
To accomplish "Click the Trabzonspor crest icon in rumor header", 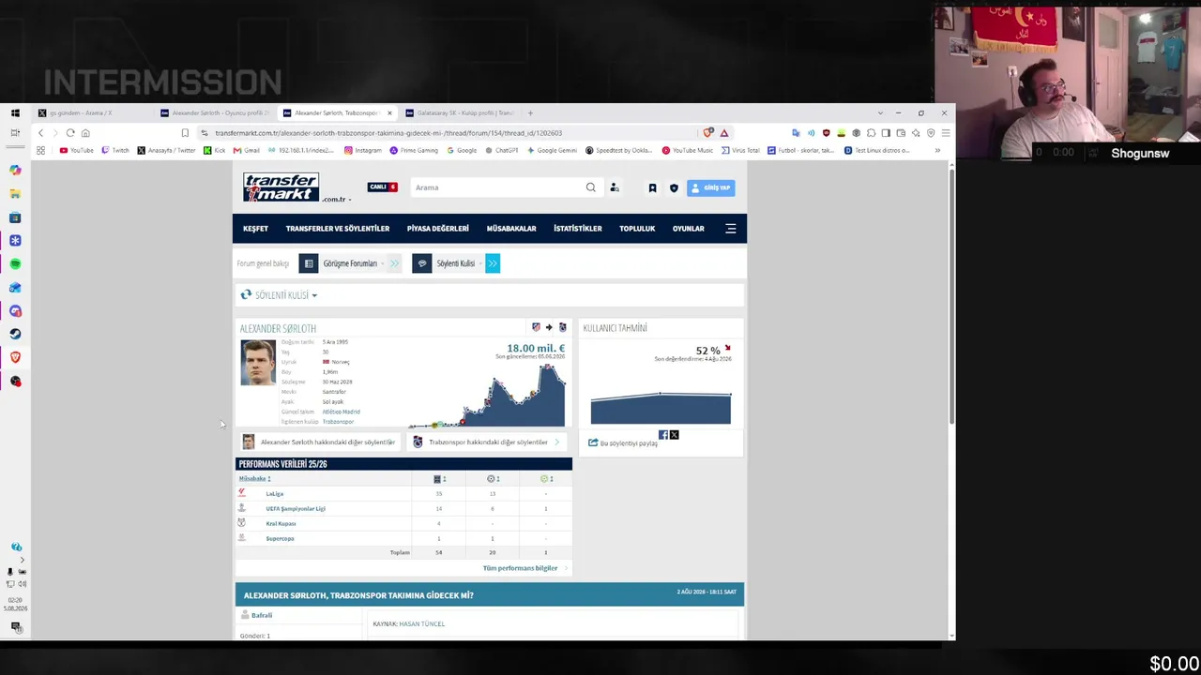I will pos(562,327).
